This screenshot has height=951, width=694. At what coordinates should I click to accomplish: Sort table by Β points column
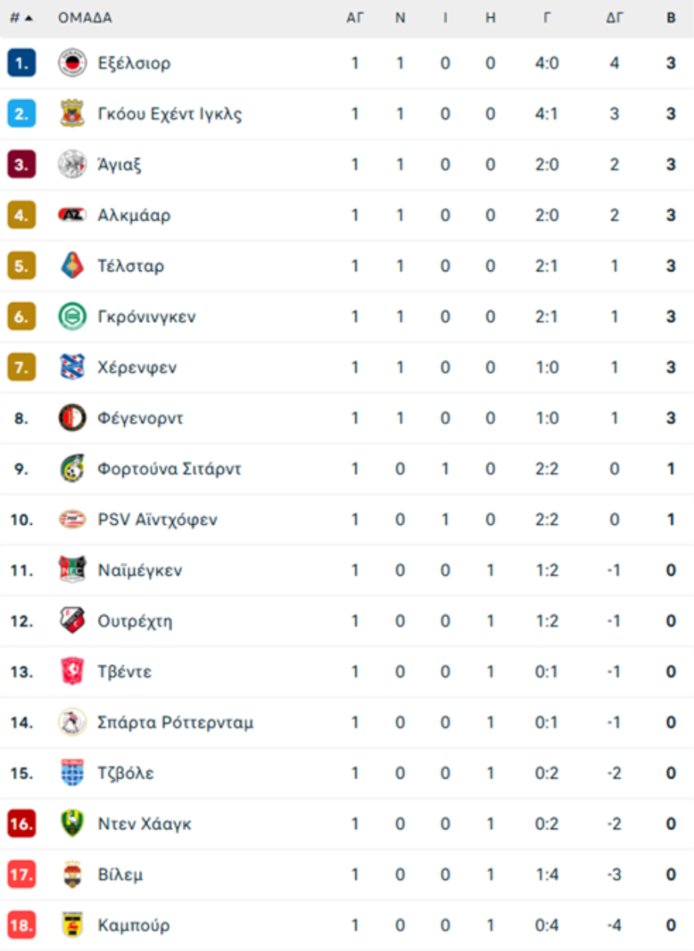click(x=671, y=18)
